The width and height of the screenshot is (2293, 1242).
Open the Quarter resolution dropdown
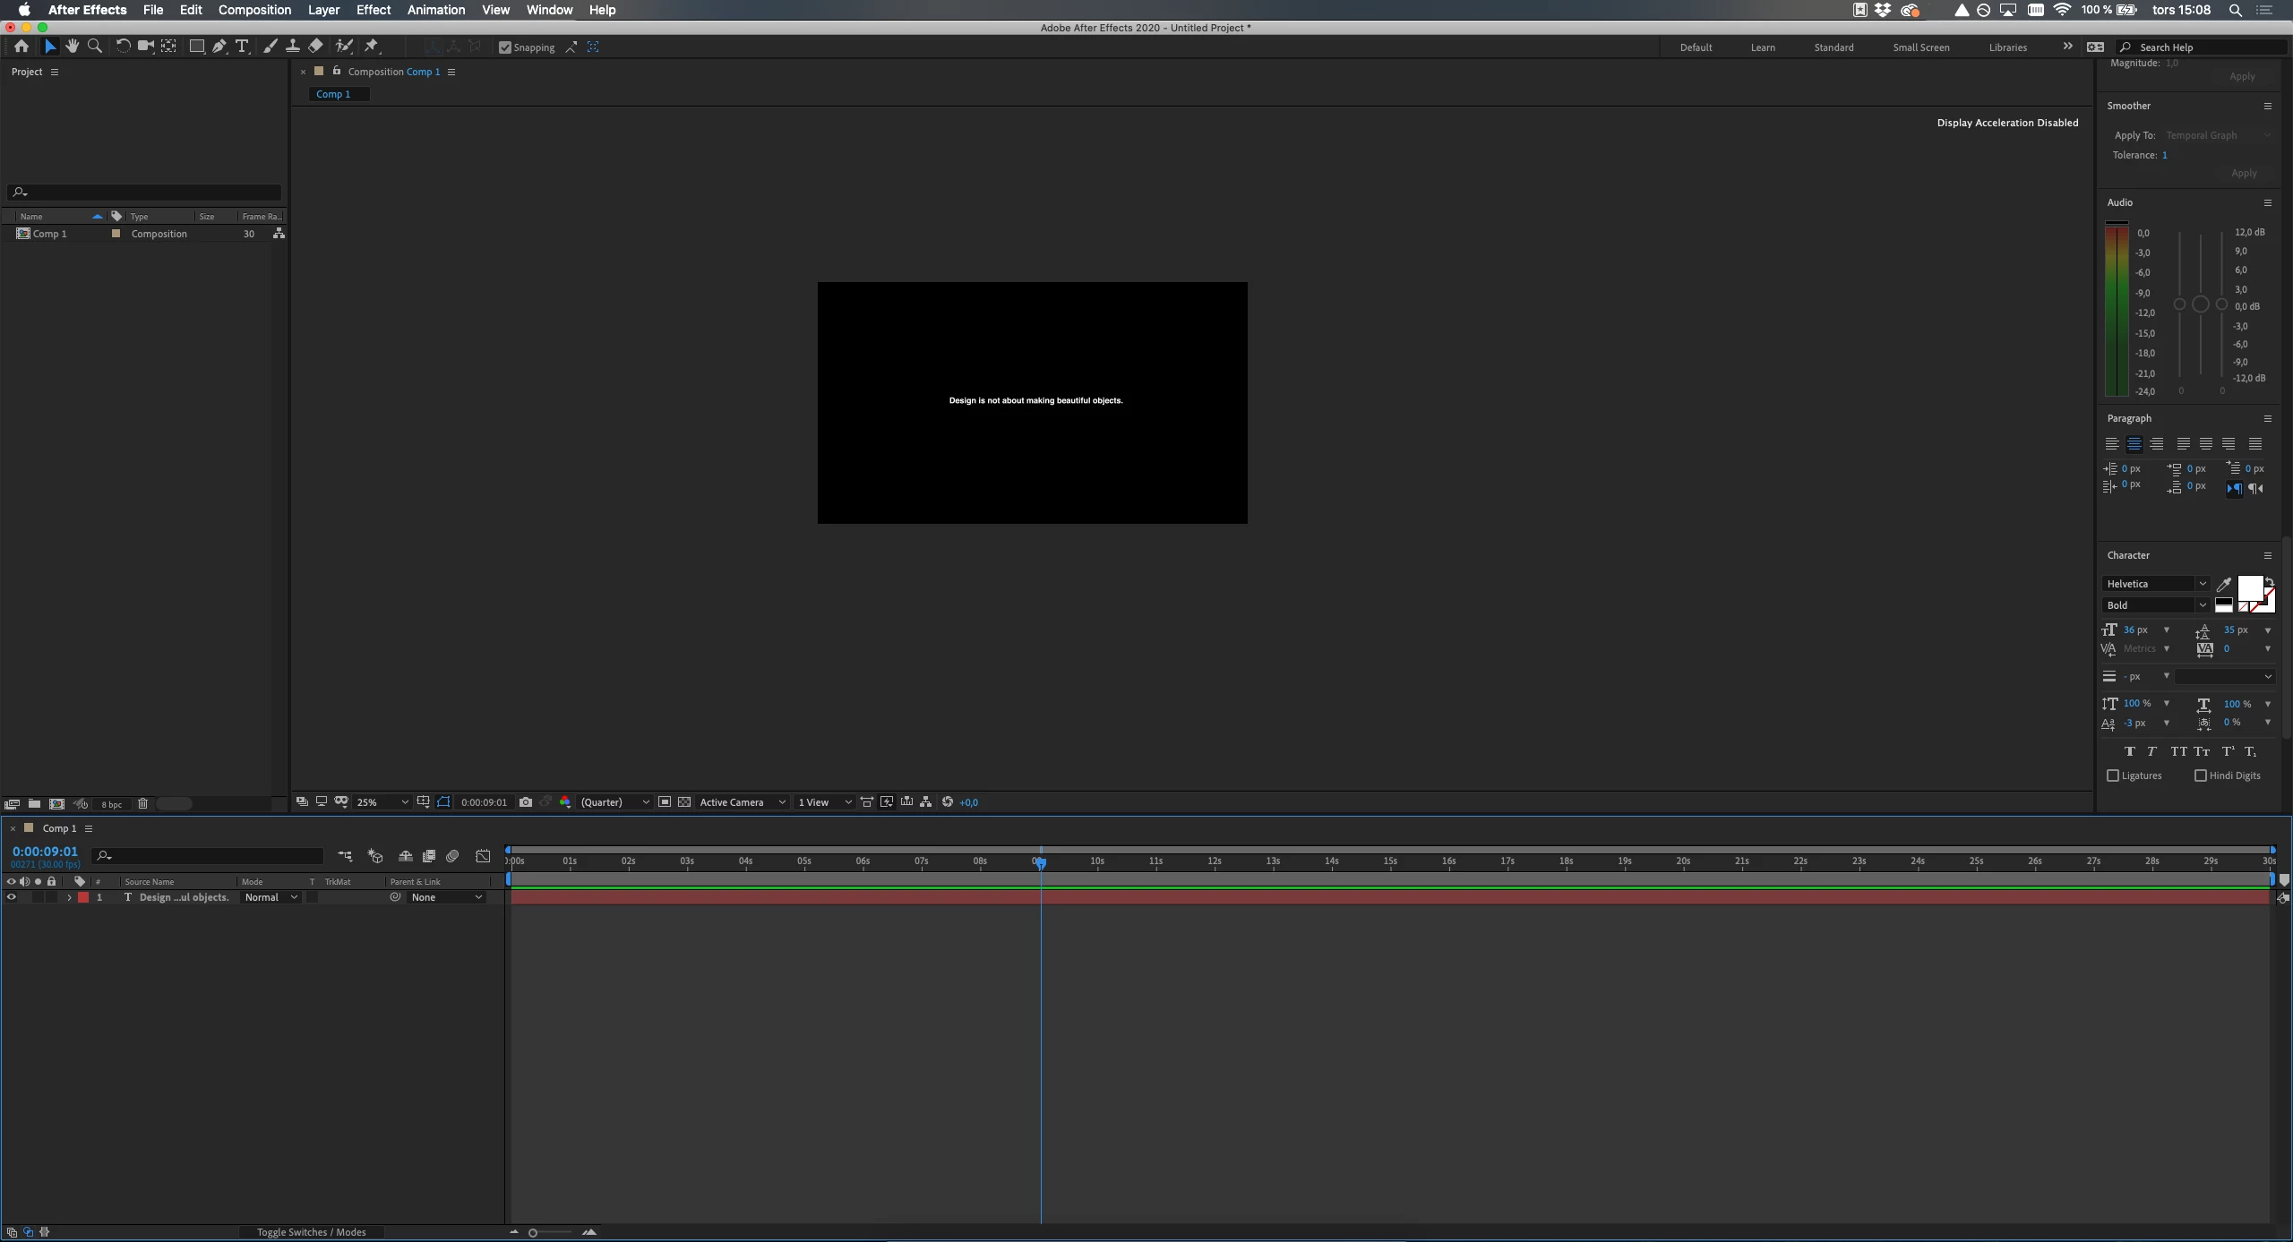614,802
